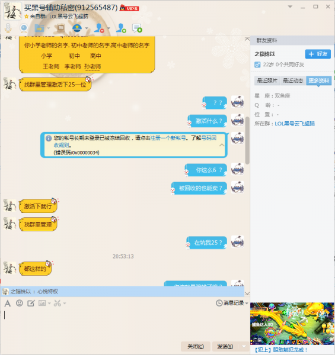Collapse the frozen account notice with the chevron

222,145
